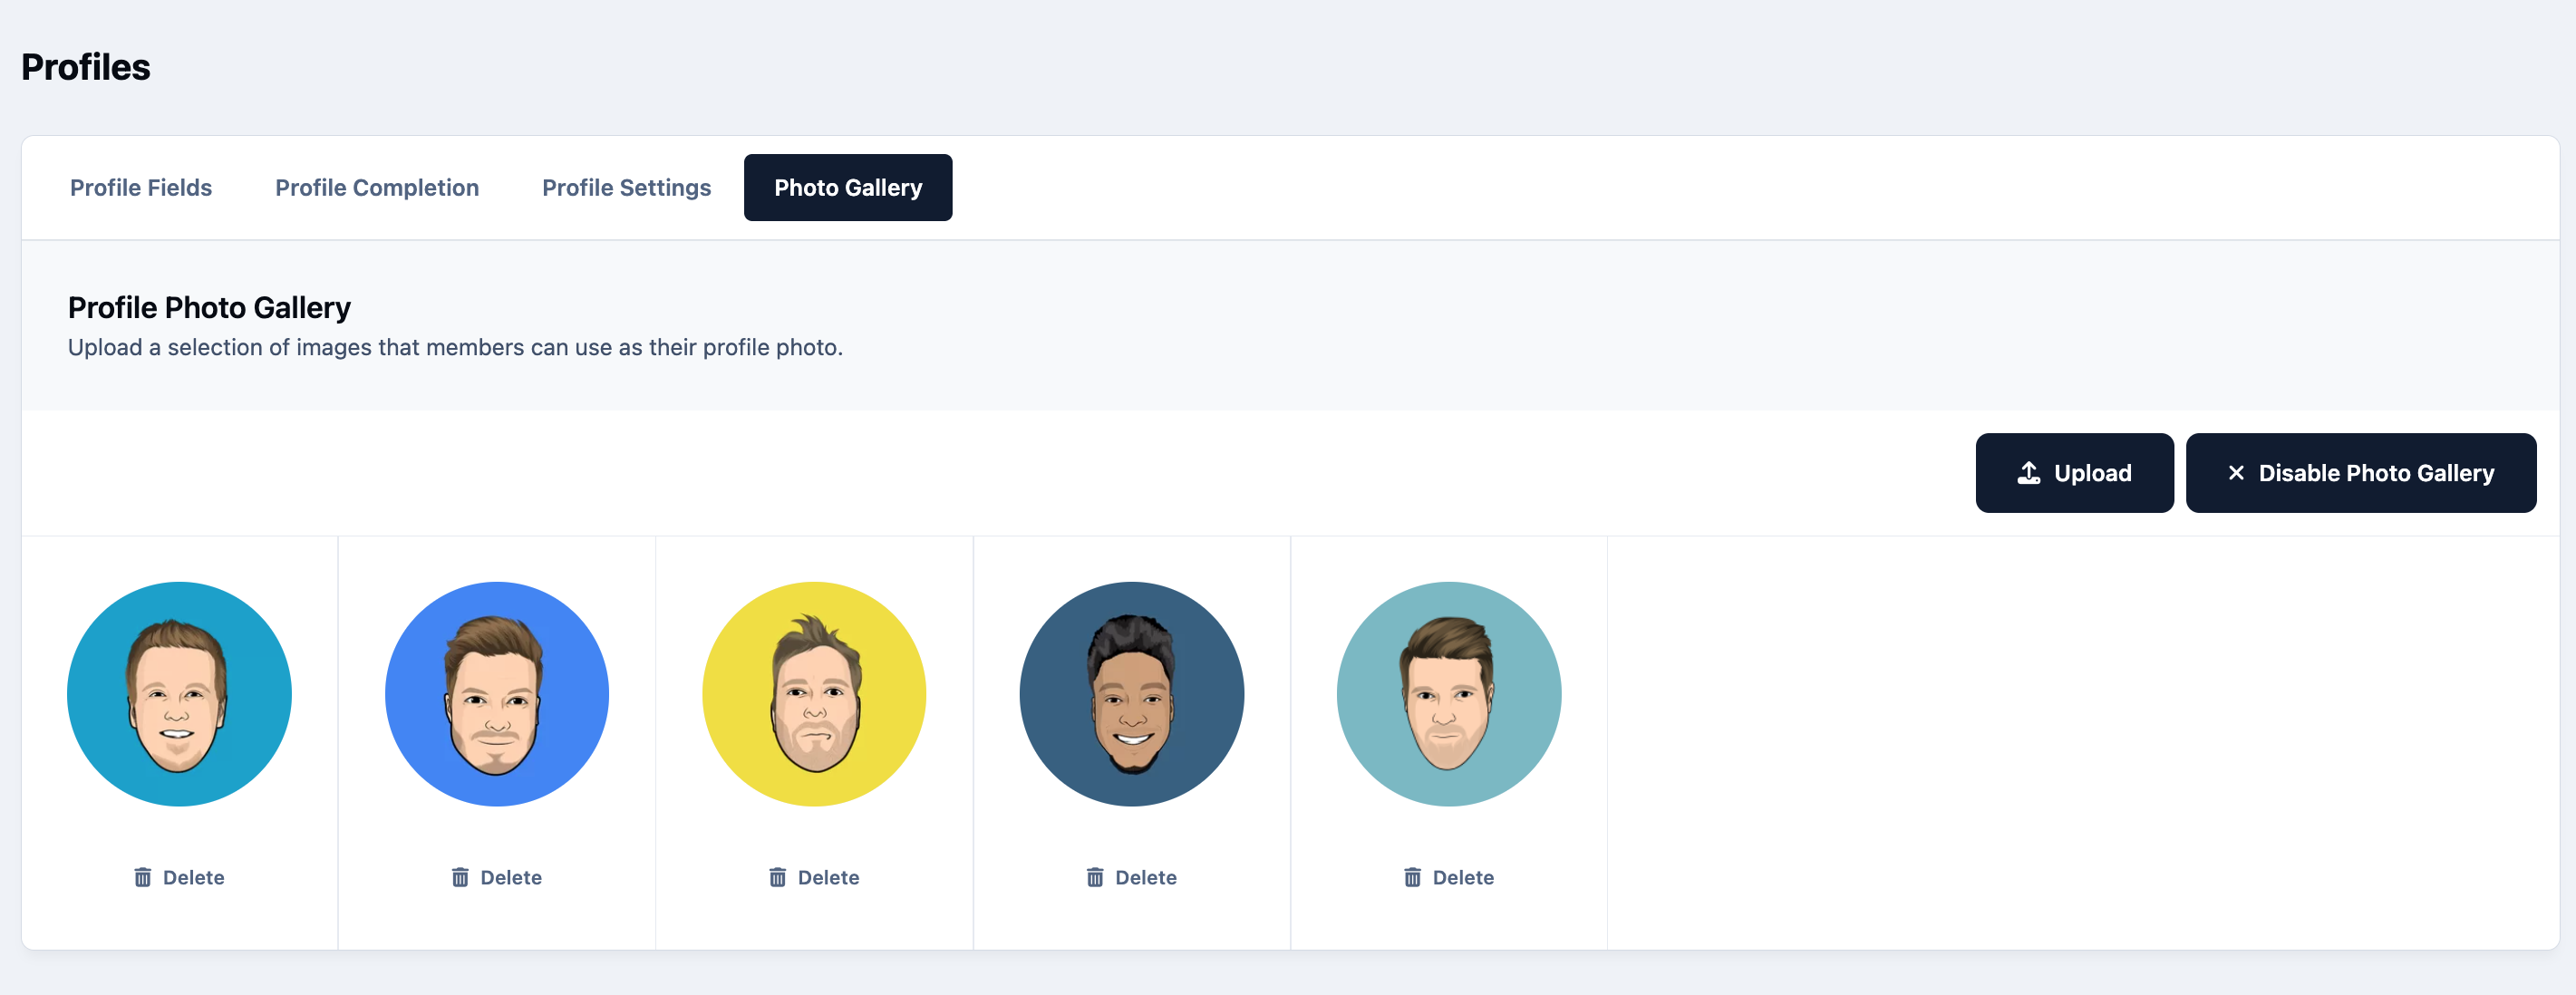Image resolution: width=2576 pixels, height=995 pixels.
Task: Click the upload arrow icon
Action: click(x=2029, y=473)
